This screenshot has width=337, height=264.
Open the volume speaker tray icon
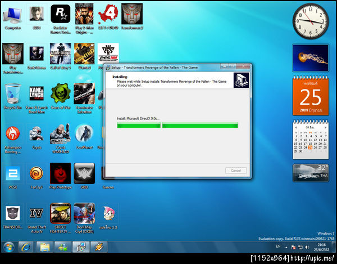click(x=307, y=247)
